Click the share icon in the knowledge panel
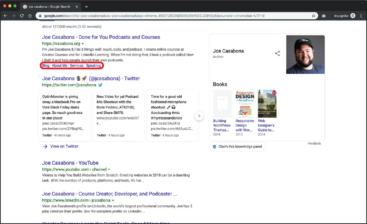The height and width of the screenshot is (224, 367). [277, 53]
